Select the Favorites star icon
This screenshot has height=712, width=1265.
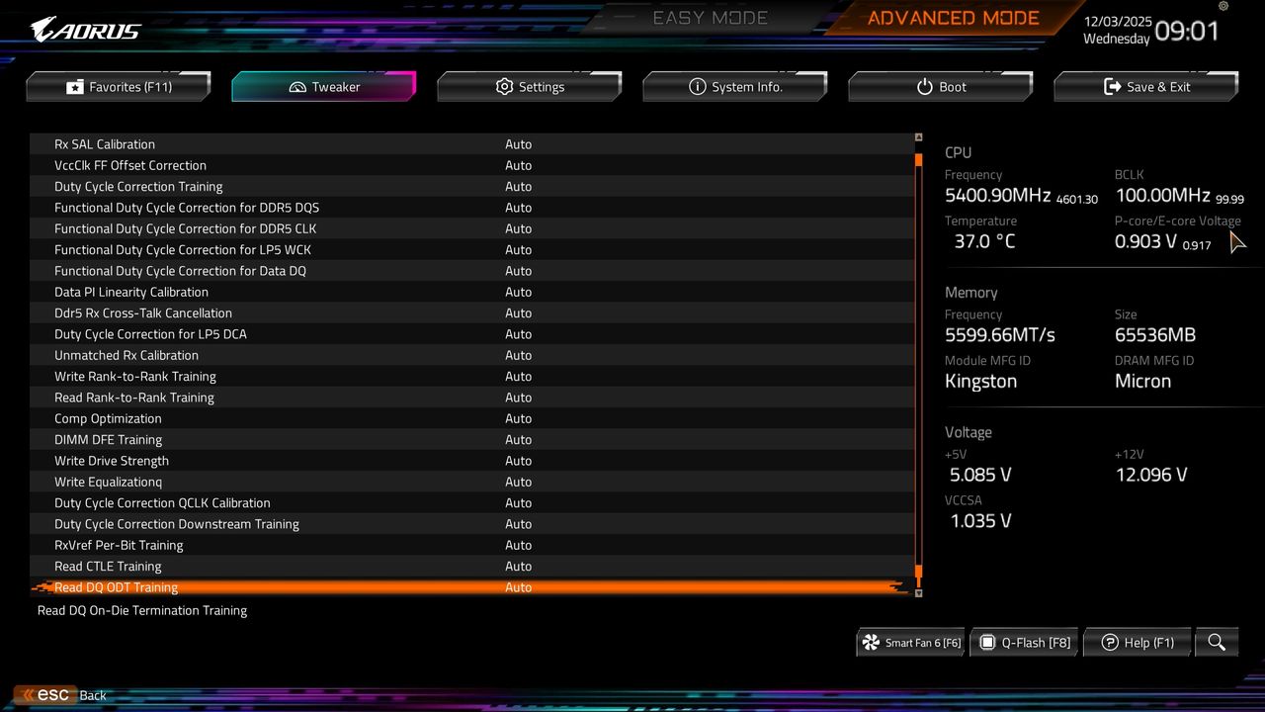76,86
